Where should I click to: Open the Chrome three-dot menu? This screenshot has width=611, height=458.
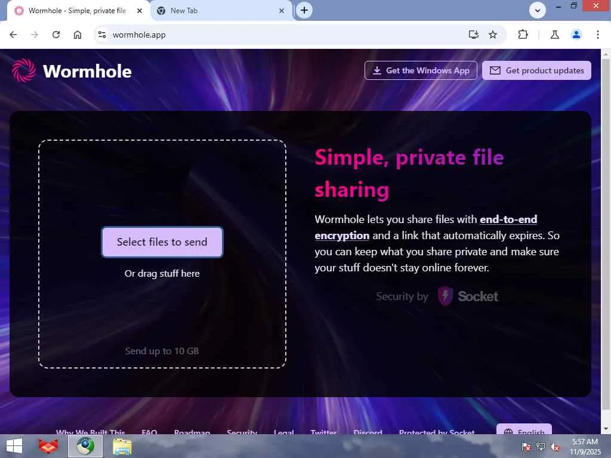598,35
